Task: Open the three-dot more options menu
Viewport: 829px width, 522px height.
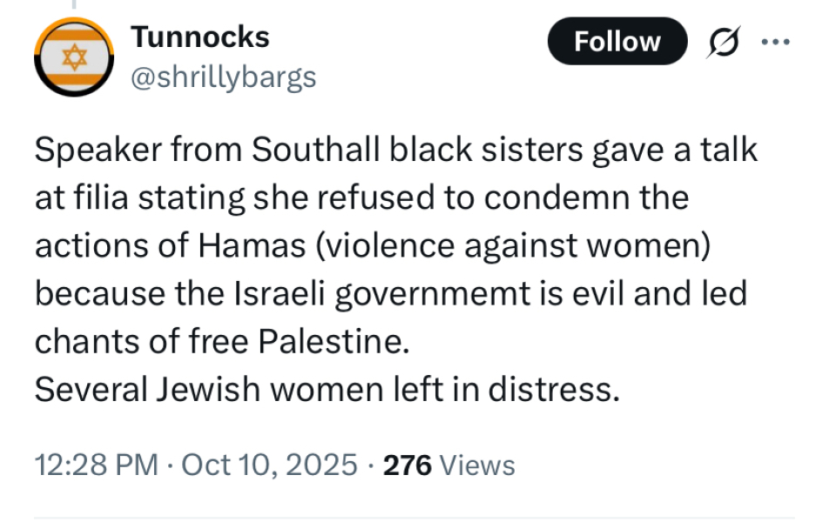Action: click(774, 41)
